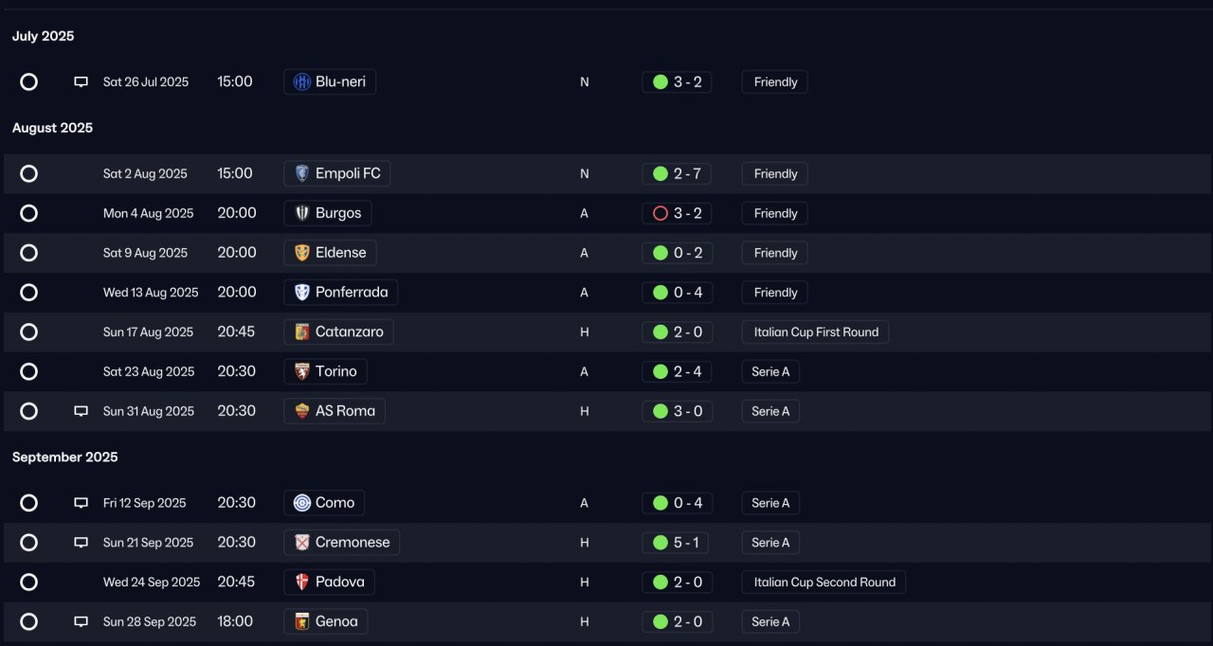Click the TV broadcast icon for Blu-neri fixture

[81, 82]
